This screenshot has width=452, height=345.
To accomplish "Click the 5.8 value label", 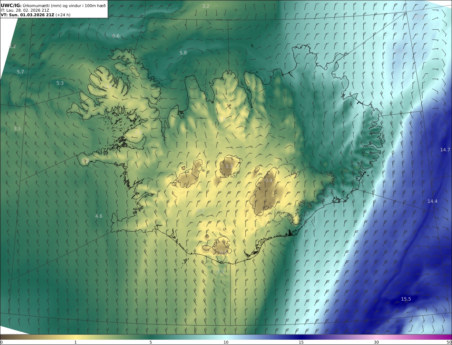I will (x=183, y=53).
